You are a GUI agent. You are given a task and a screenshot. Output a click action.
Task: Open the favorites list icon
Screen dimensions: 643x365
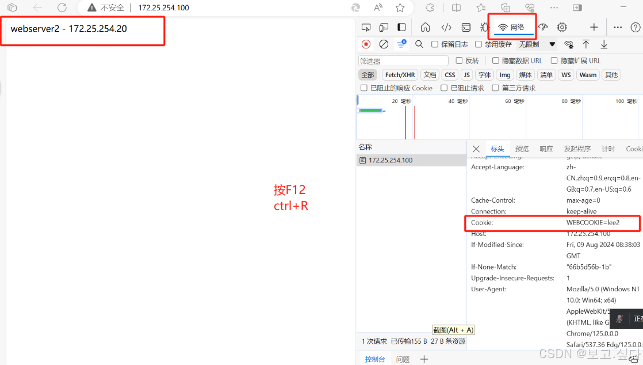pos(481,7)
